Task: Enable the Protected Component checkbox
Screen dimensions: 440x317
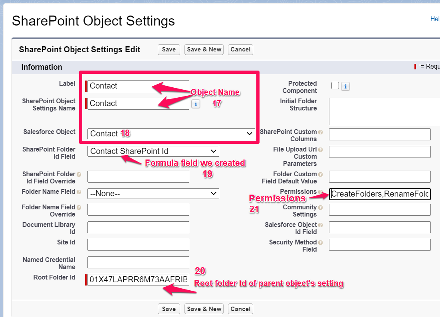Action: [x=335, y=86]
